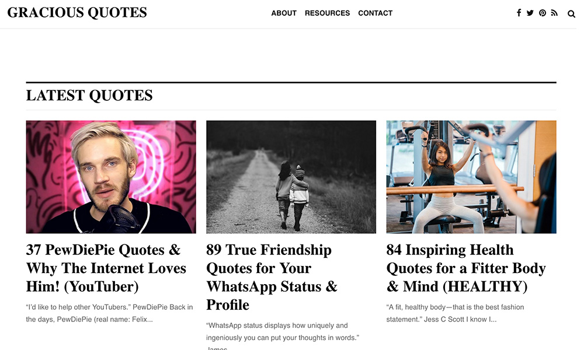
Task: Open the Resources menu item
Action: pyautogui.click(x=327, y=13)
